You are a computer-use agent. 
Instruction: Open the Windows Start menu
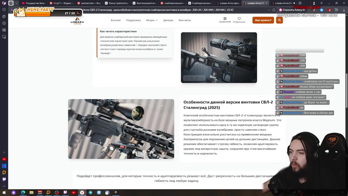click(4, 193)
